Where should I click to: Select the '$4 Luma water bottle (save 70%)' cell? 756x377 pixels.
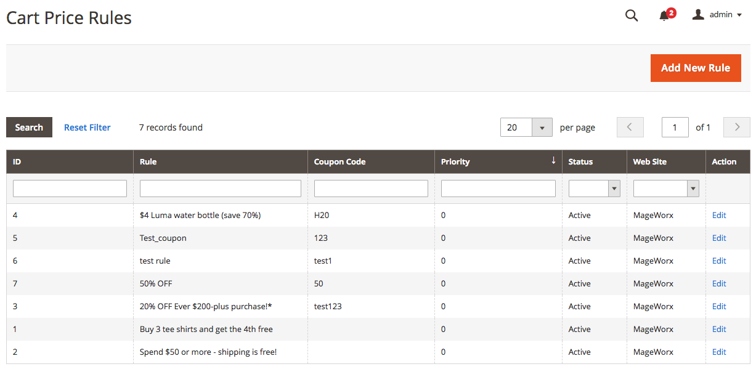(x=221, y=216)
